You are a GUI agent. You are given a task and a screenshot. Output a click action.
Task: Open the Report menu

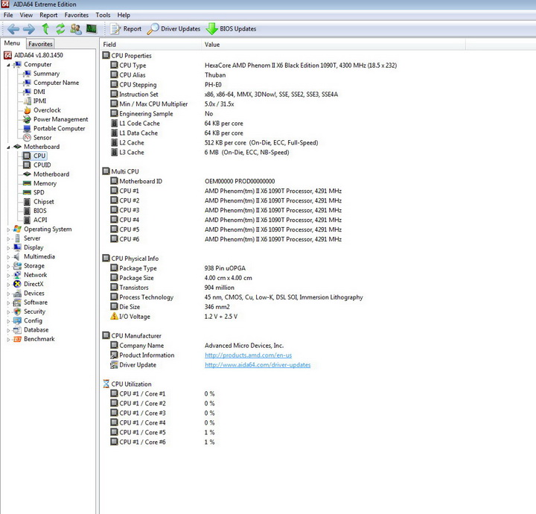click(x=48, y=15)
